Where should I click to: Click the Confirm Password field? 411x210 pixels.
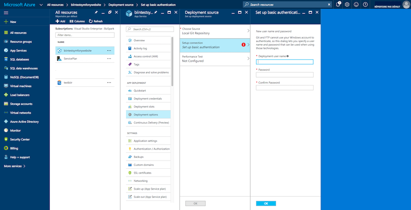[285, 88]
